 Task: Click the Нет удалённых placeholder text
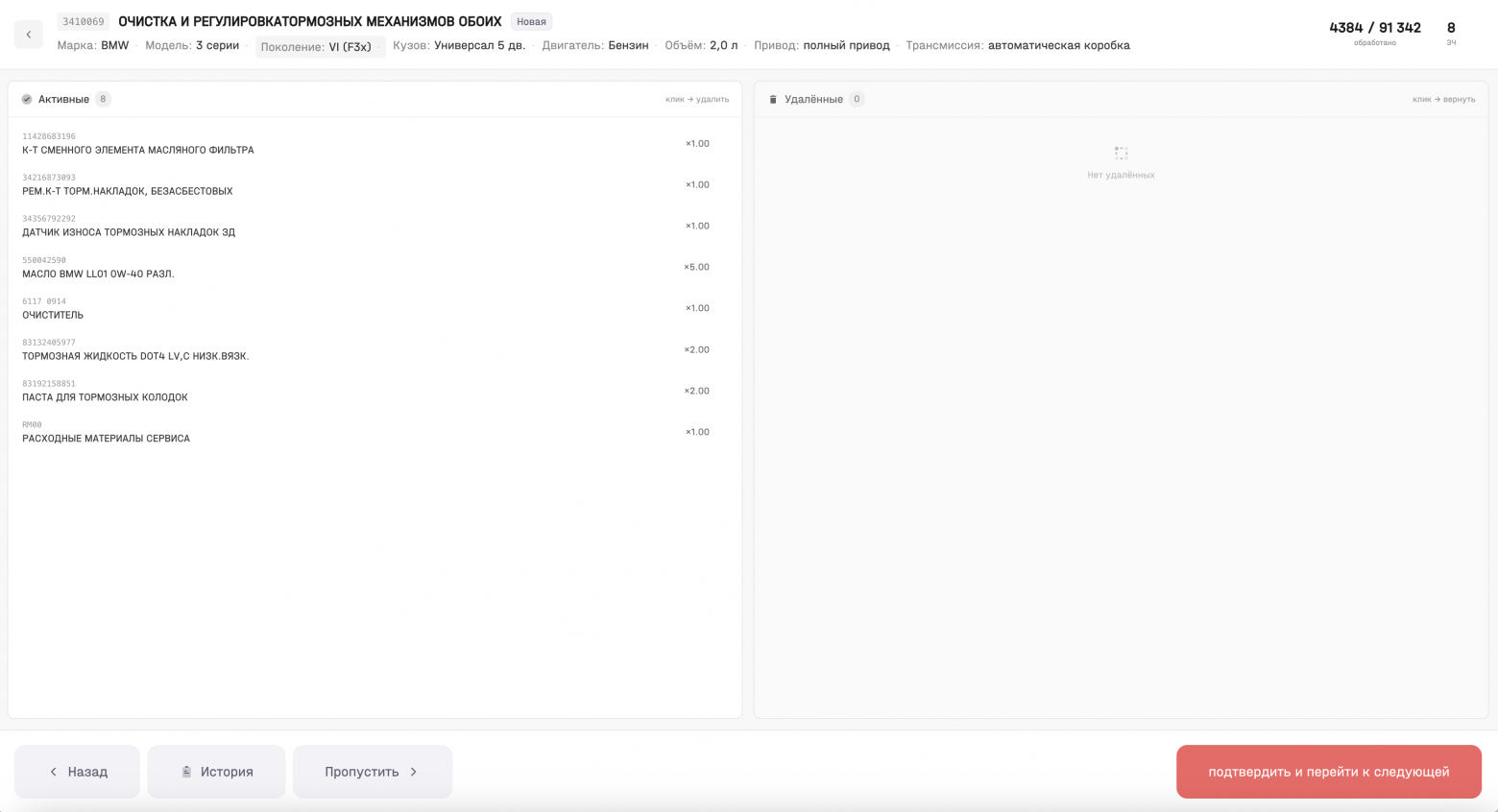pos(1121,175)
